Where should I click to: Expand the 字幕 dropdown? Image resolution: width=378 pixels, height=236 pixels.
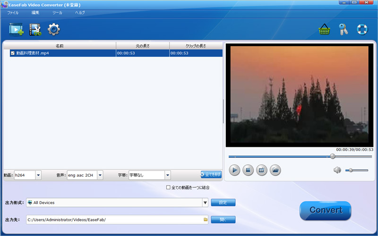pyautogui.click(x=168, y=175)
